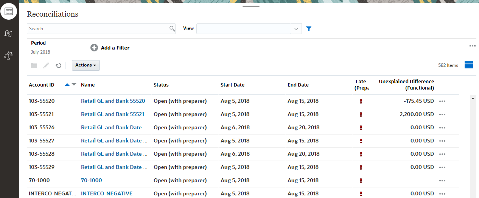This screenshot has width=479, height=198.
Task: Click the folder open icon
Action: tap(34, 65)
